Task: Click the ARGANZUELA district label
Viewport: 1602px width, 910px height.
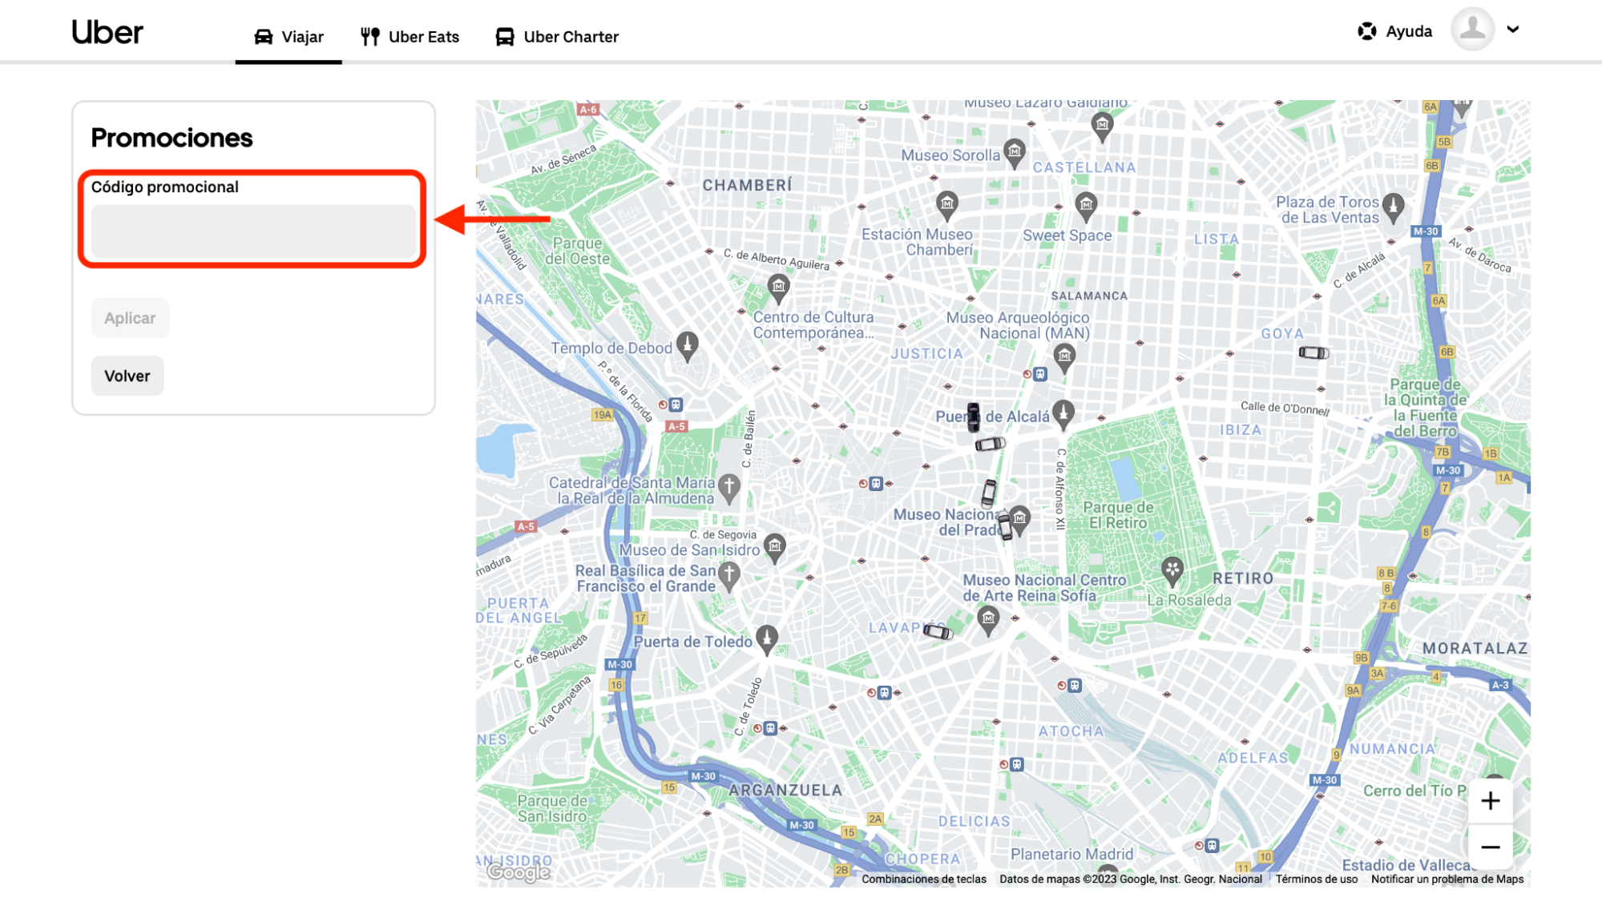Action: [785, 790]
